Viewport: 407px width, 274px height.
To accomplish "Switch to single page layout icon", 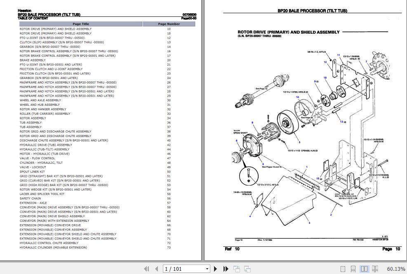I will pos(343,269).
